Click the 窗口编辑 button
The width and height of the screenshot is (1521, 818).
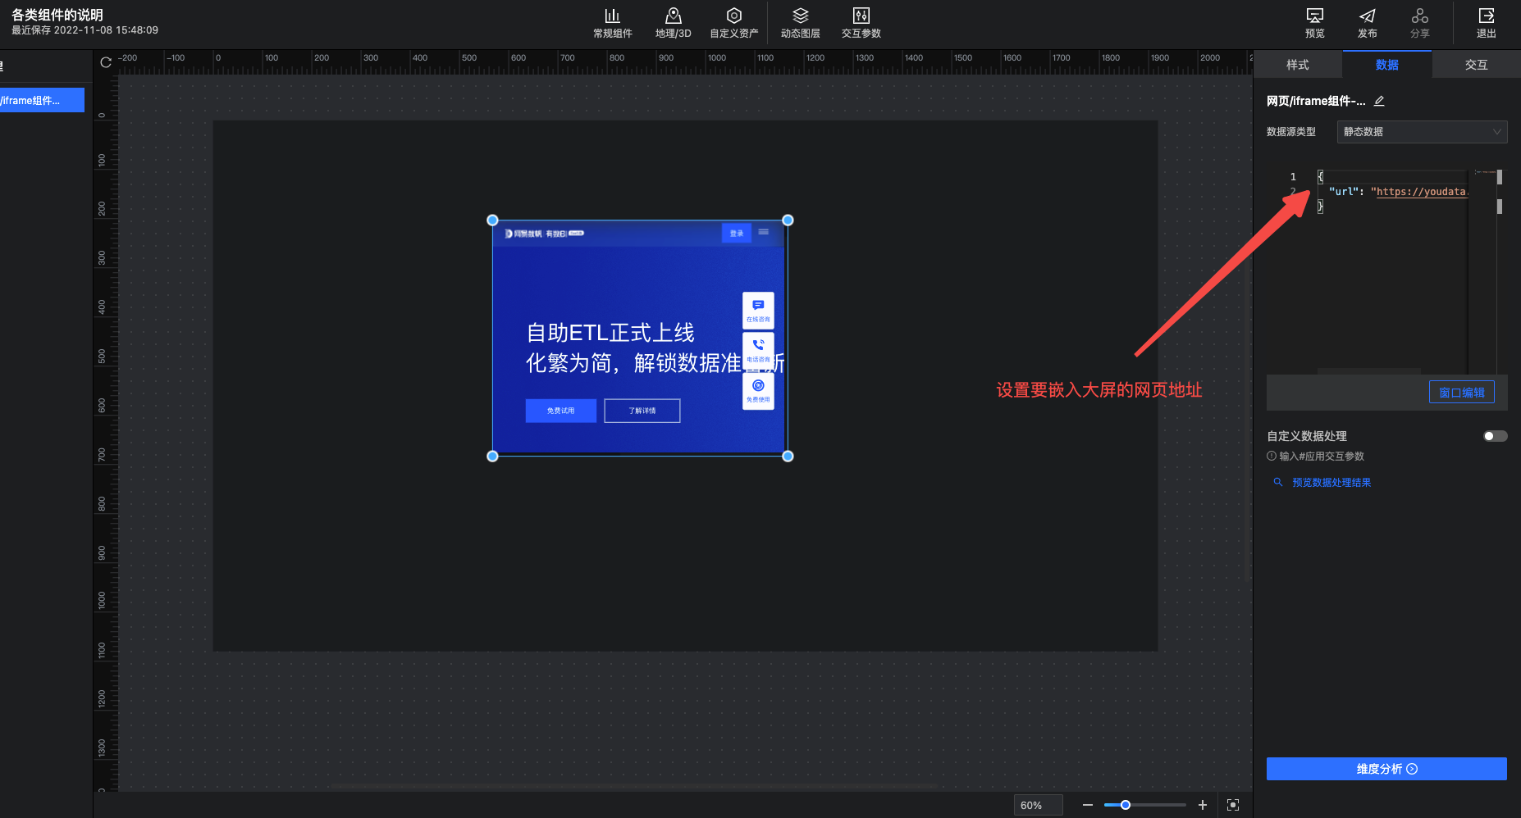pyautogui.click(x=1461, y=393)
